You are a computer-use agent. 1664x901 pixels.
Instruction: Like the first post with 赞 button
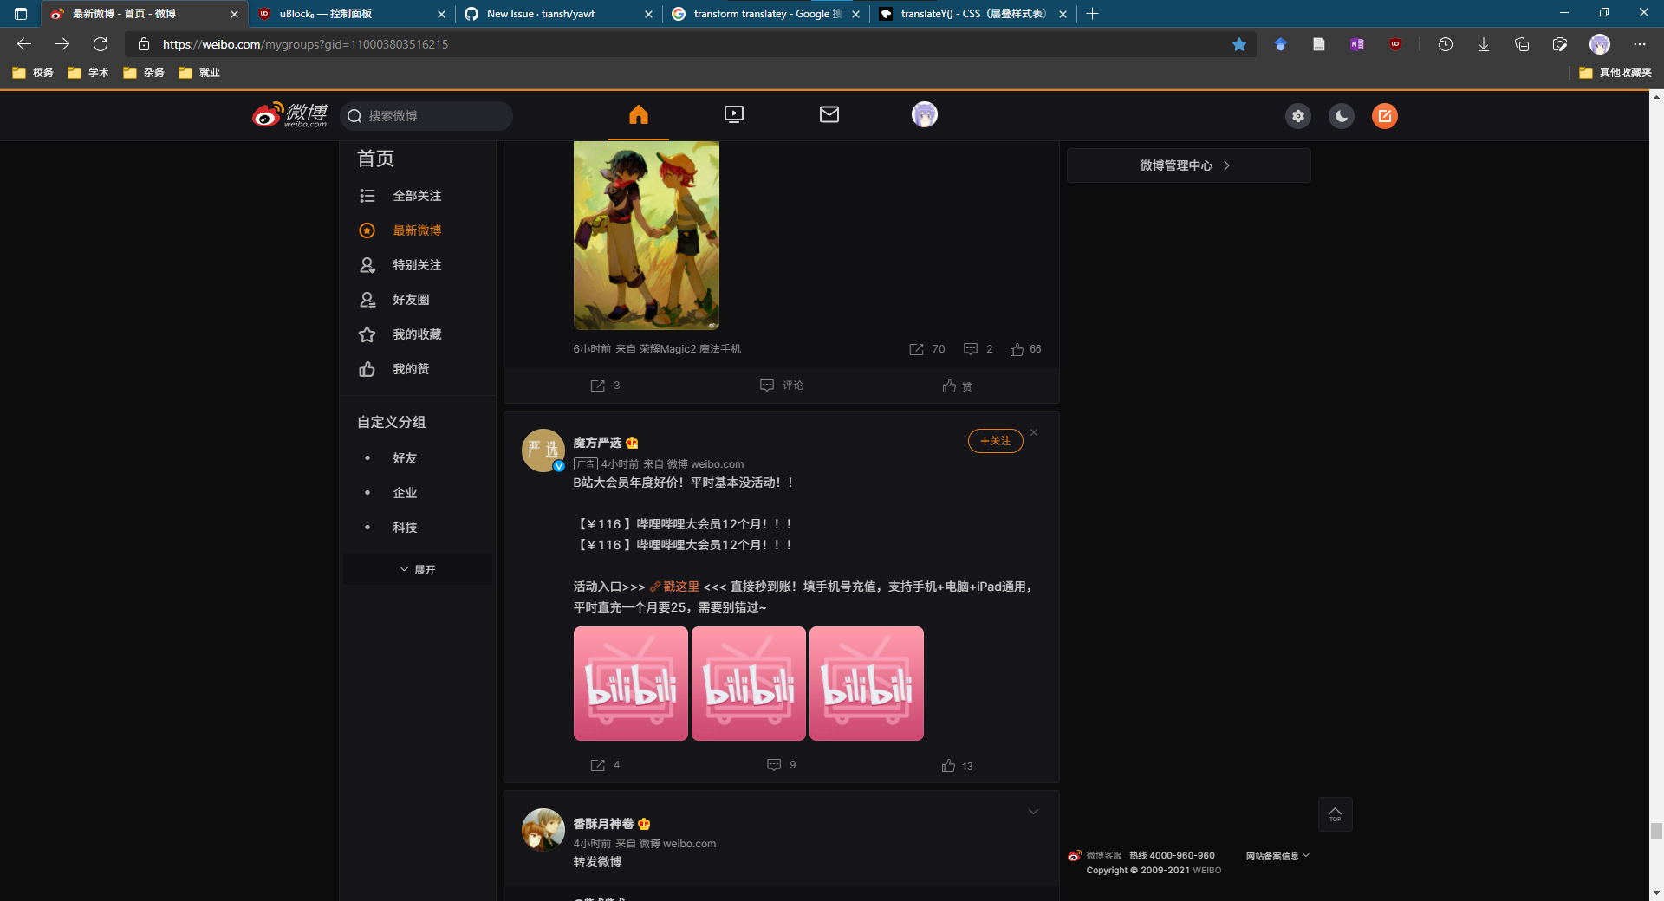(958, 386)
